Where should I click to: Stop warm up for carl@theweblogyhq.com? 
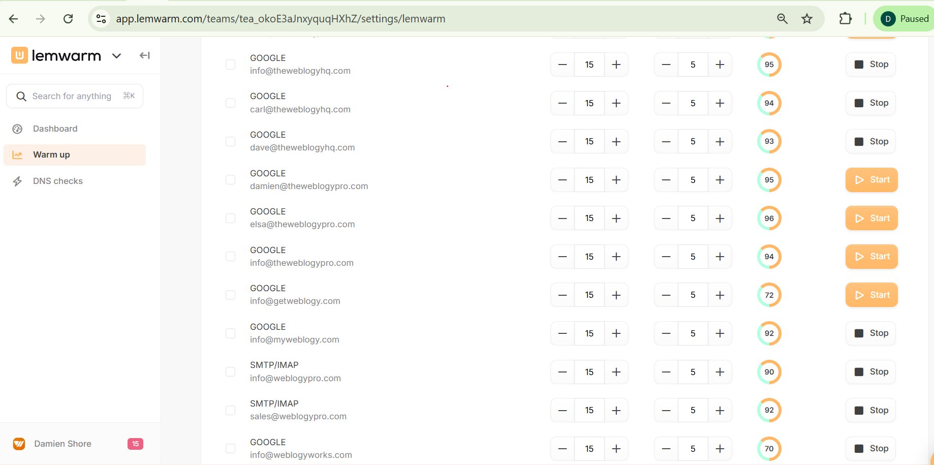click(870, 103)
